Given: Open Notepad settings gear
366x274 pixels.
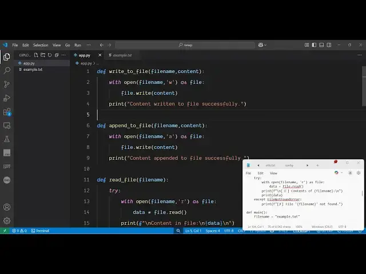Looking at the screenshot, I should click(359, 172).
